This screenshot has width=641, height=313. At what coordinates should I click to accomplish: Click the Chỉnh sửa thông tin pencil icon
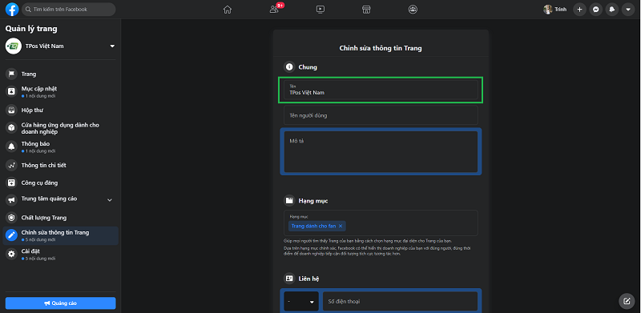11,235
